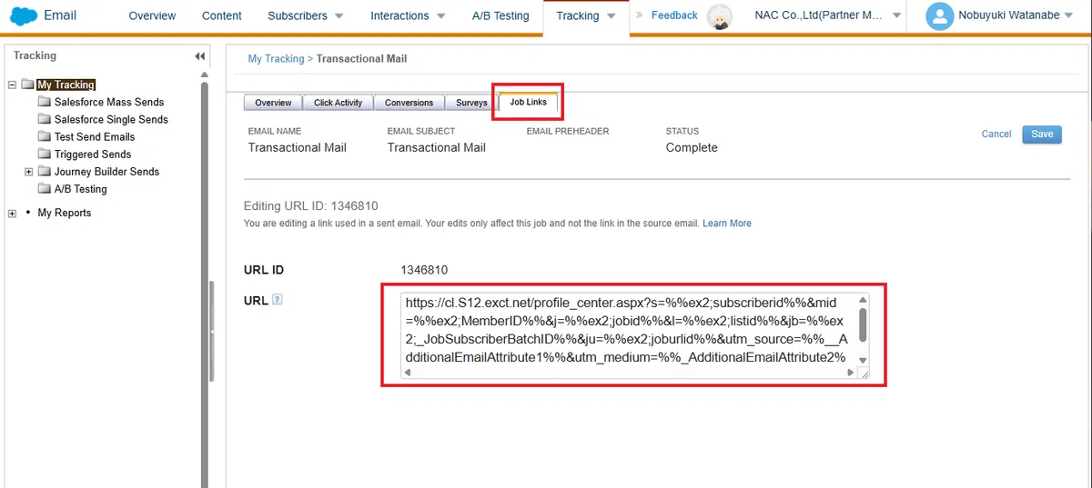This screenshot has height=488, width=1092.
Task: Expand the My Reports tree node
Action: [12, 214]
